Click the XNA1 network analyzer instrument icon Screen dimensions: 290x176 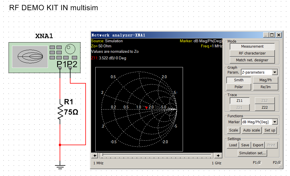45,58
